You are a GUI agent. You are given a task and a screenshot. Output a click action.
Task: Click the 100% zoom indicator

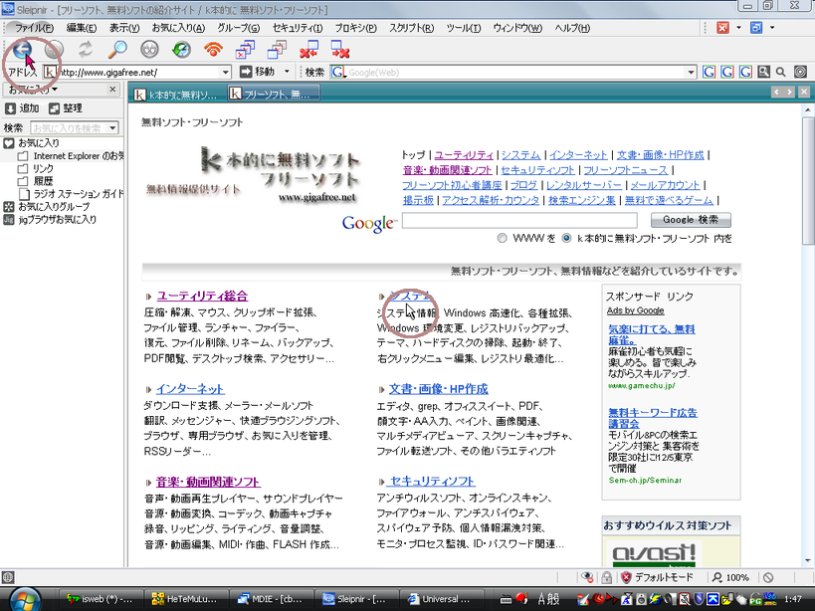click(730, 577)
